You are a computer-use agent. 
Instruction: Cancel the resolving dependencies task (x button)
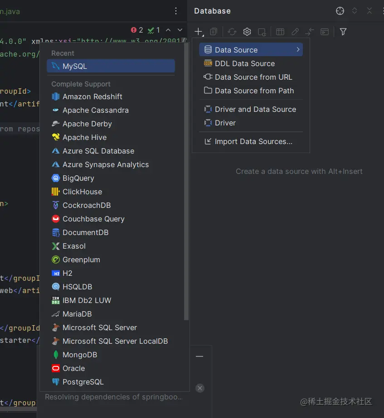point(200,388)
